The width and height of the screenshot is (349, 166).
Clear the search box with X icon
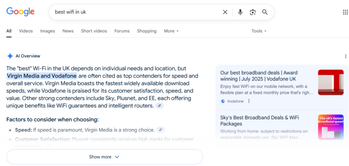pos(225,12)
